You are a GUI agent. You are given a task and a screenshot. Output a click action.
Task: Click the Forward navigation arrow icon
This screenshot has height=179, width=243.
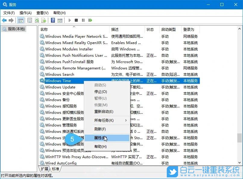(11, 20)
